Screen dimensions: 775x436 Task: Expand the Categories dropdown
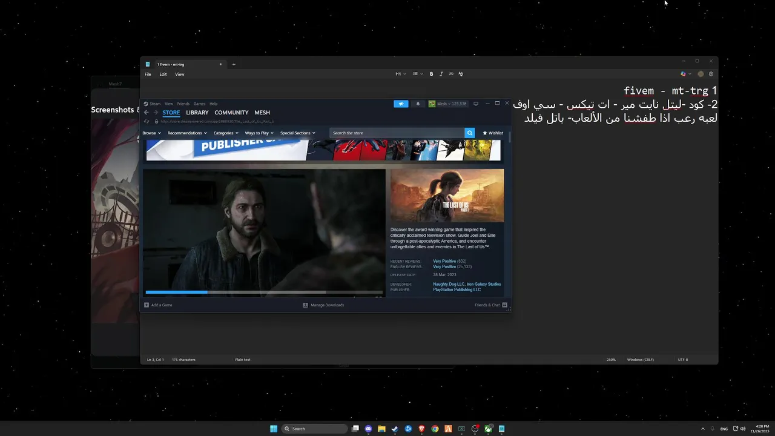click(226, 133)
